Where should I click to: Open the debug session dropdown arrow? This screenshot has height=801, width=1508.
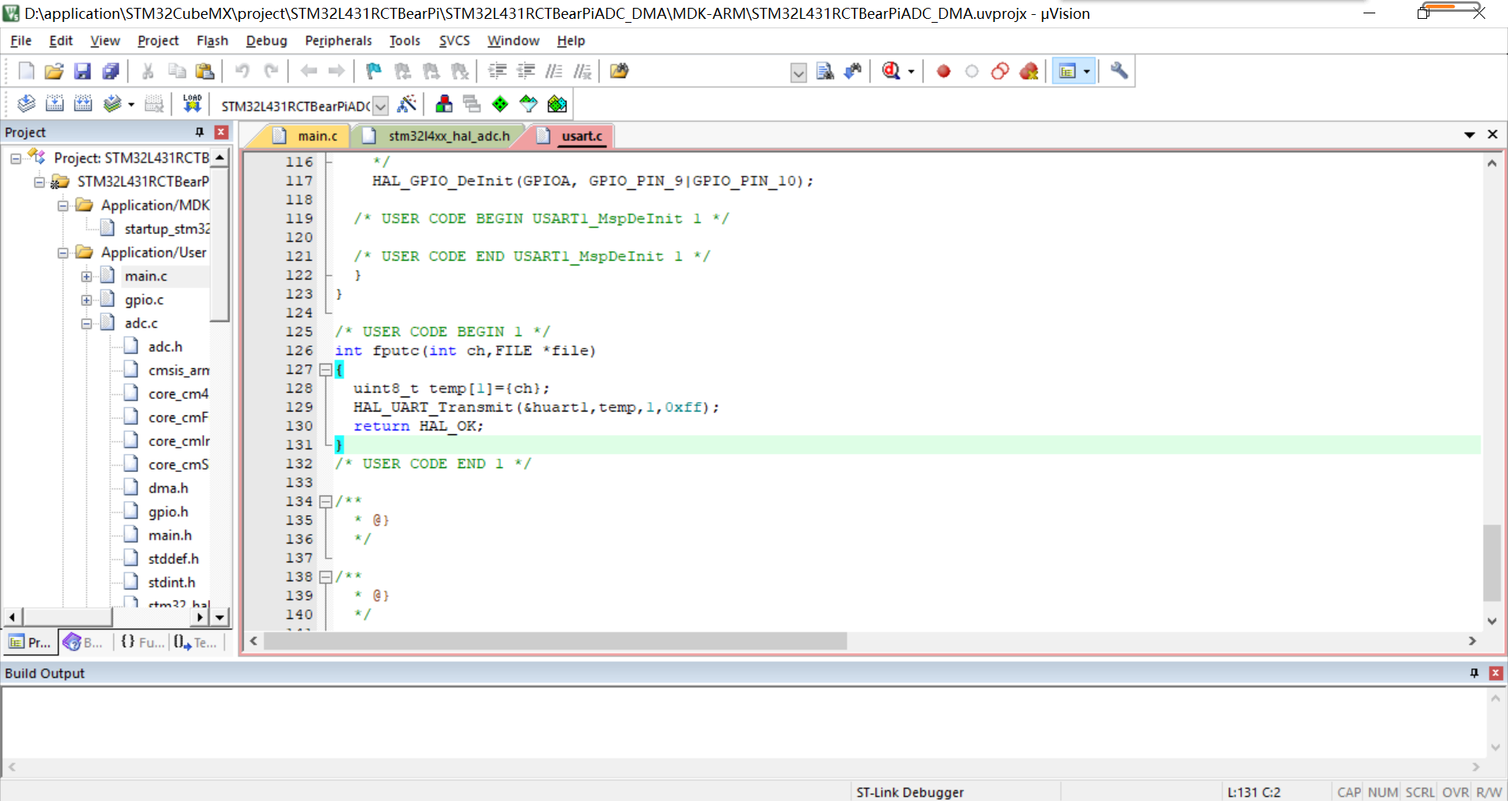coord(911,71)
